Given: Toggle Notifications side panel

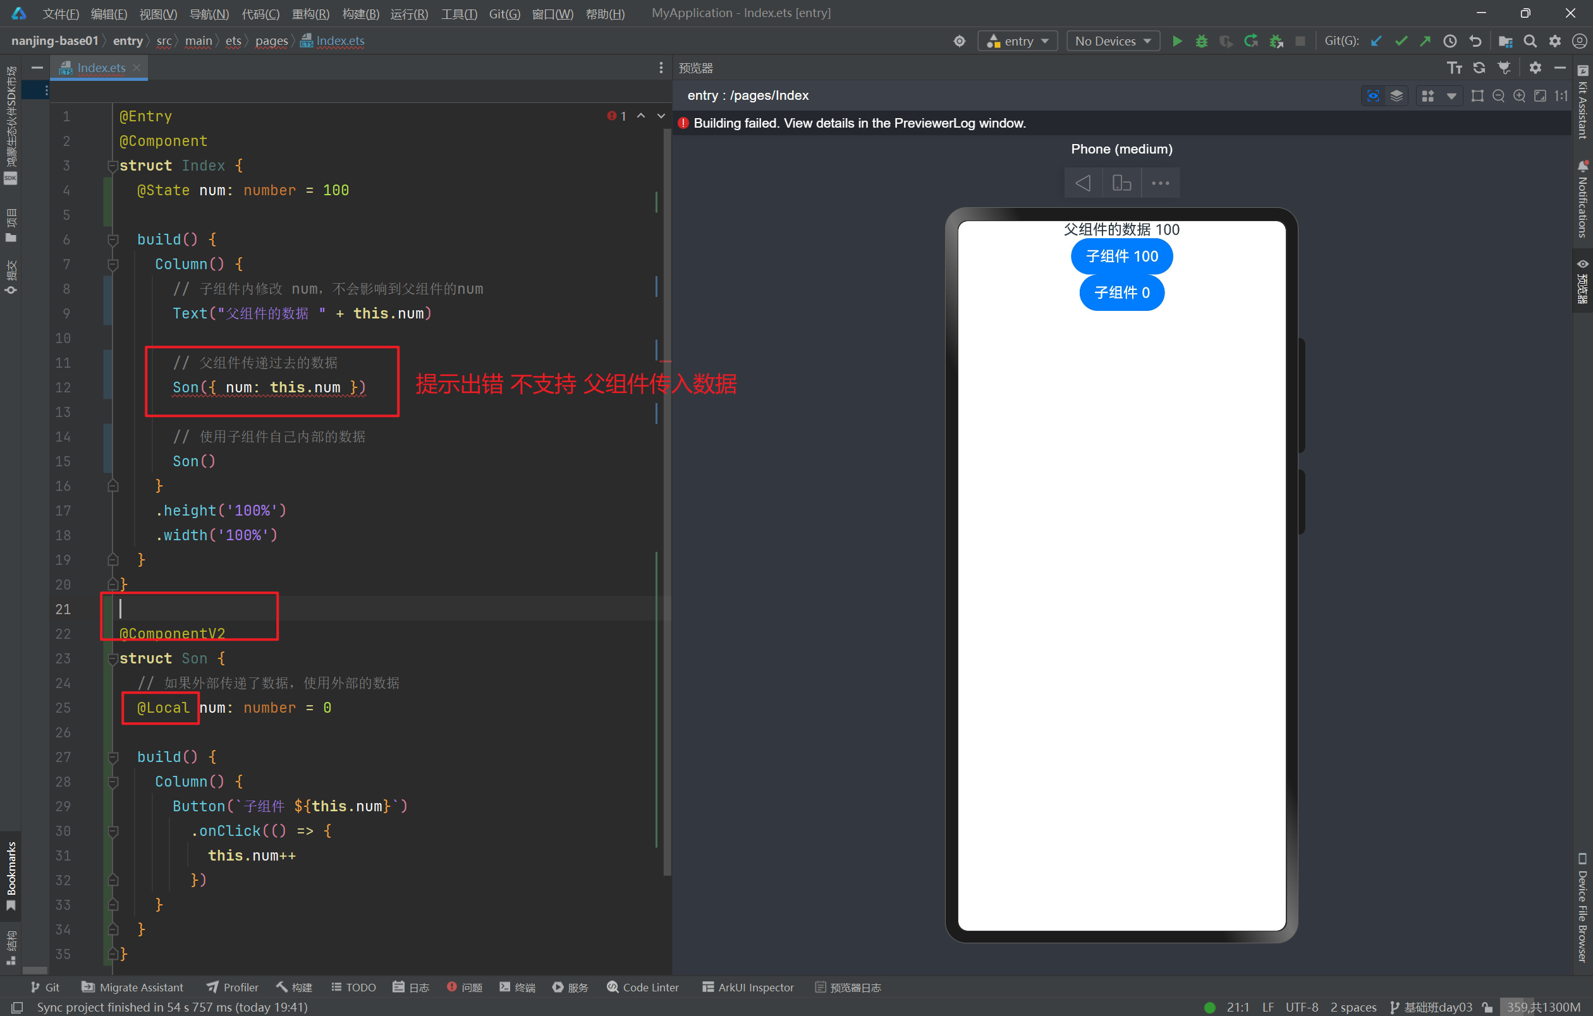Looking at the screenshot, I should (1582, 199).
